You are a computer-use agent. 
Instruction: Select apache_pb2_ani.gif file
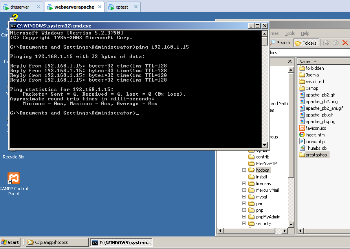[x=321, y=108]
